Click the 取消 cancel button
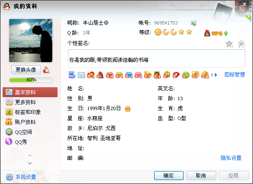 pos(201,175)
